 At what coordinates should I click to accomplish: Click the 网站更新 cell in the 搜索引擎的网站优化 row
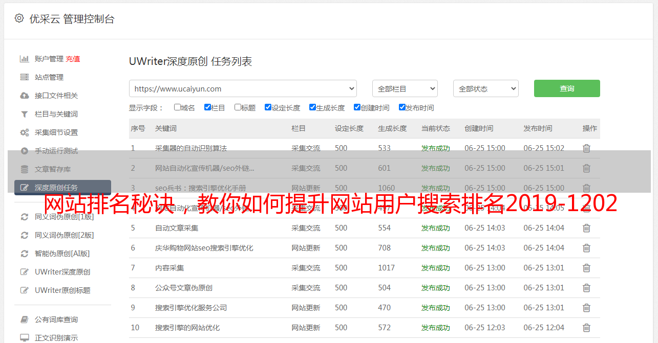click(306, 328)
